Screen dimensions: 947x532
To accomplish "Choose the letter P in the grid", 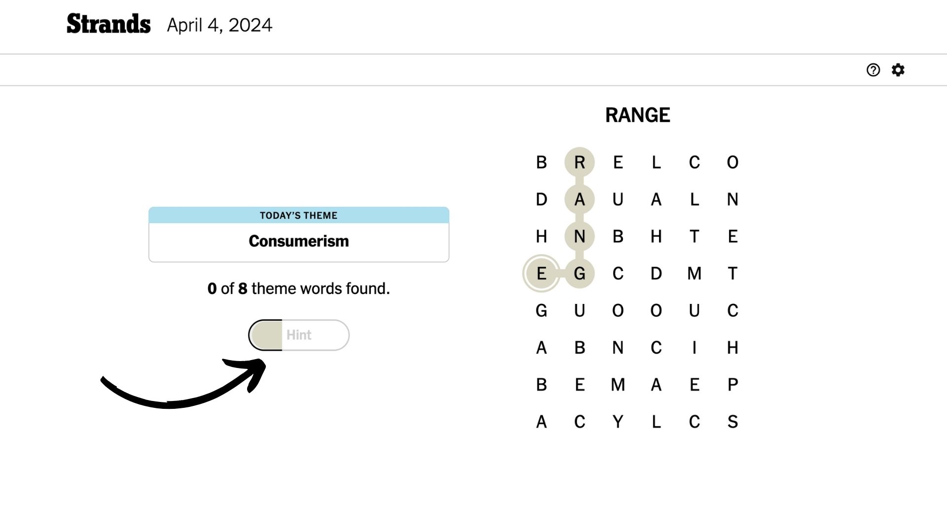I will pos(732,385).
